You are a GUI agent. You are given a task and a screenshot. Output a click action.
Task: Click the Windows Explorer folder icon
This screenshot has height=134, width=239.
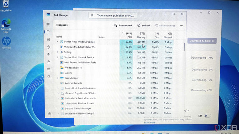[62, 68]
